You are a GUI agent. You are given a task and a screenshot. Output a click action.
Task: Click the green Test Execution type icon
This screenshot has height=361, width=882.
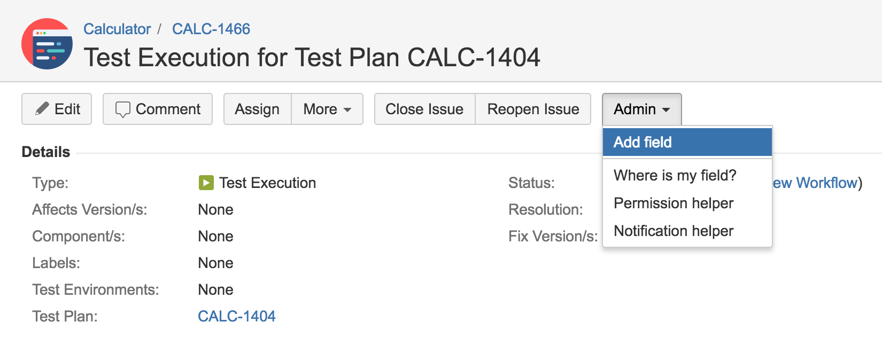coord(206,183)
